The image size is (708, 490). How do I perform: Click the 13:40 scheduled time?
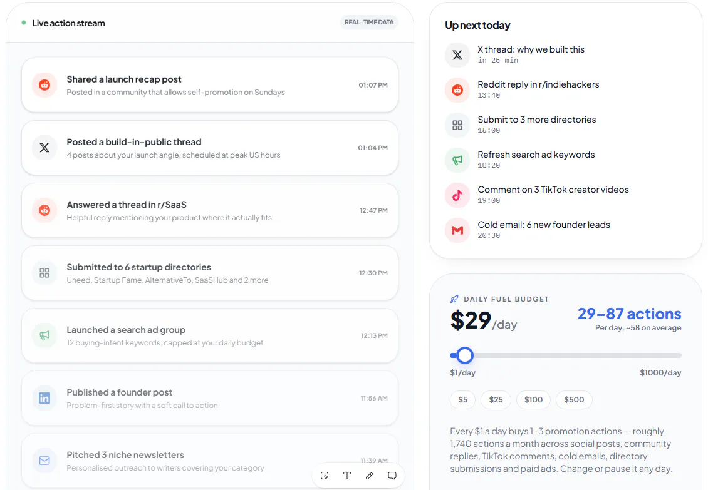point(489,95)
